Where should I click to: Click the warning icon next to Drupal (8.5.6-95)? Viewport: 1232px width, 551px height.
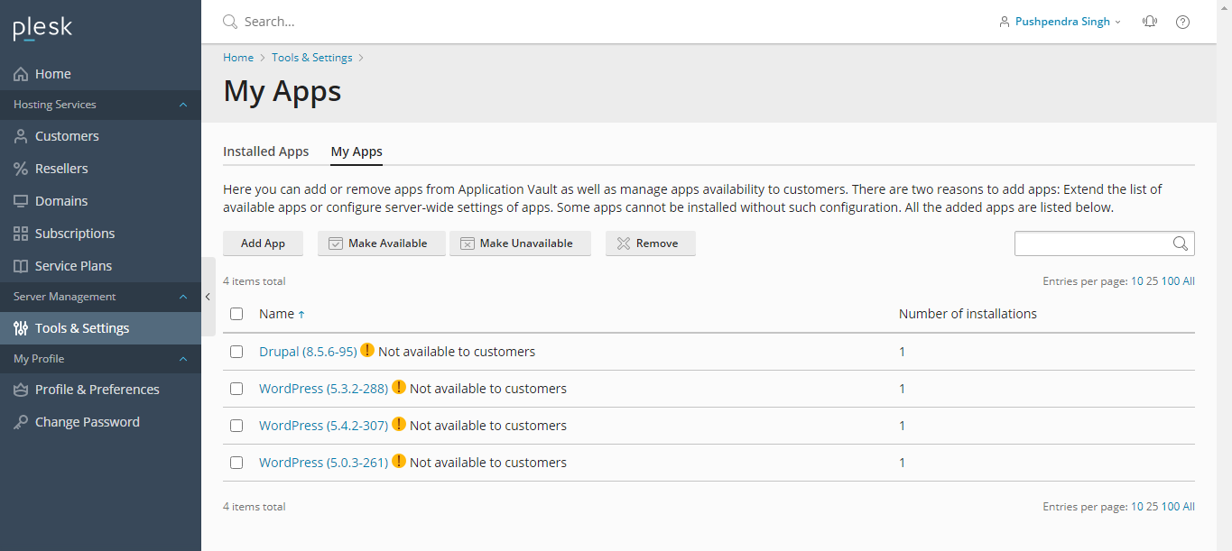367,350
